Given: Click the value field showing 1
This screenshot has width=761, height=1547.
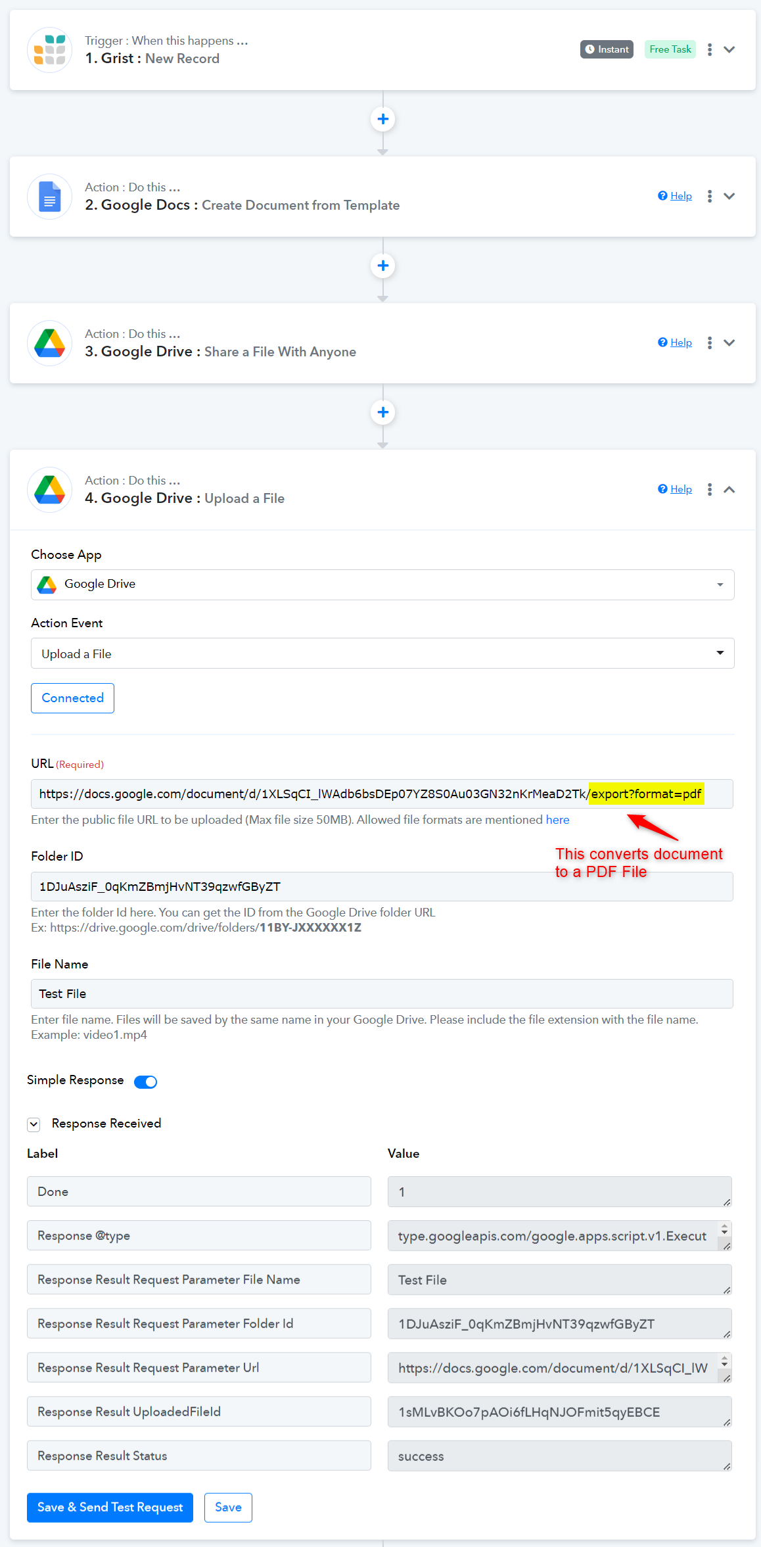Looking at the screenshot, I should 560,1191.
